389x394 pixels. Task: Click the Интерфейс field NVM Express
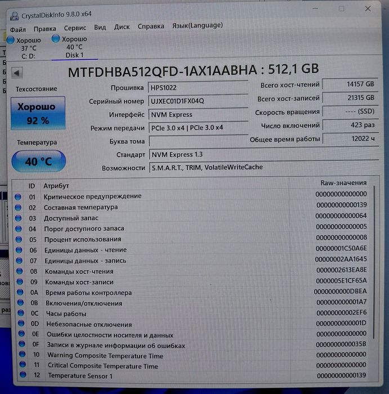pos(198,115)
